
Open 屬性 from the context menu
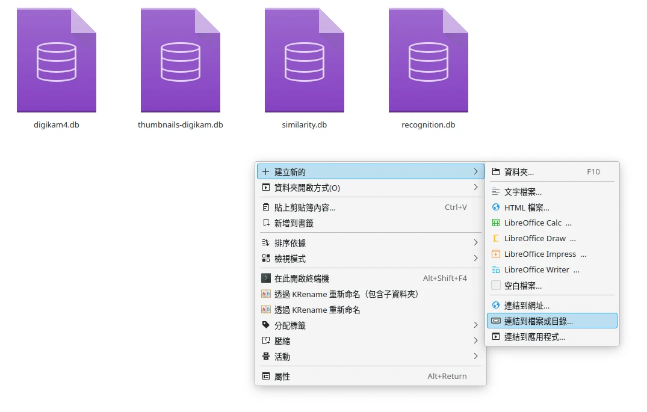pos(371,376)
